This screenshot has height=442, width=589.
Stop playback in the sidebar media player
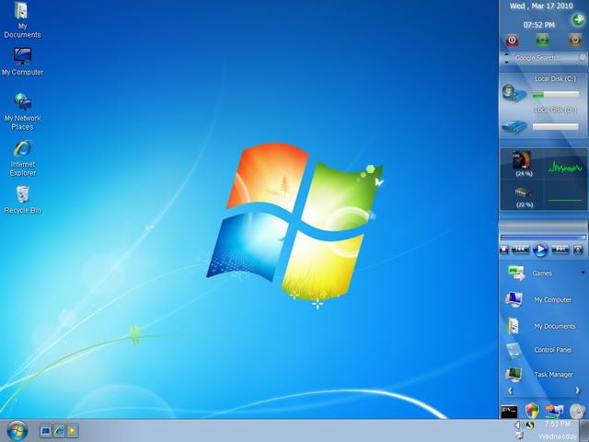[x=504, y=250]
